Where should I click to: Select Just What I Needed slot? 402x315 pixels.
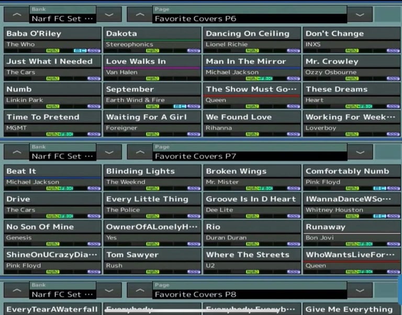52,68
